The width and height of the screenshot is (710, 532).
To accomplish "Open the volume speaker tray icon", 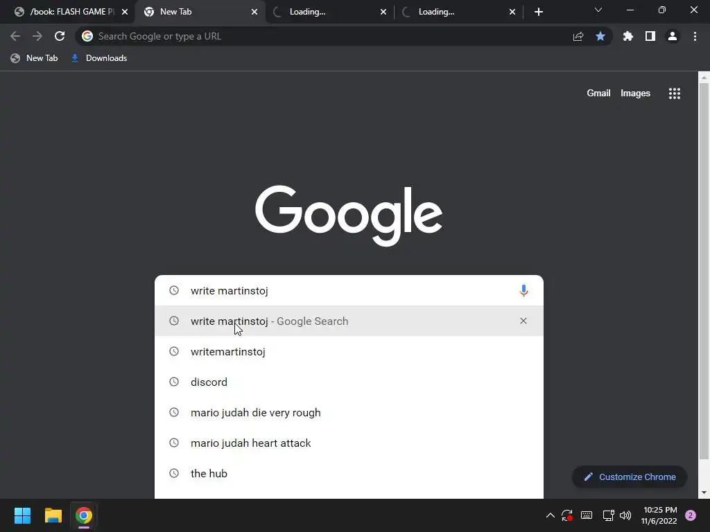I will 625,515.
